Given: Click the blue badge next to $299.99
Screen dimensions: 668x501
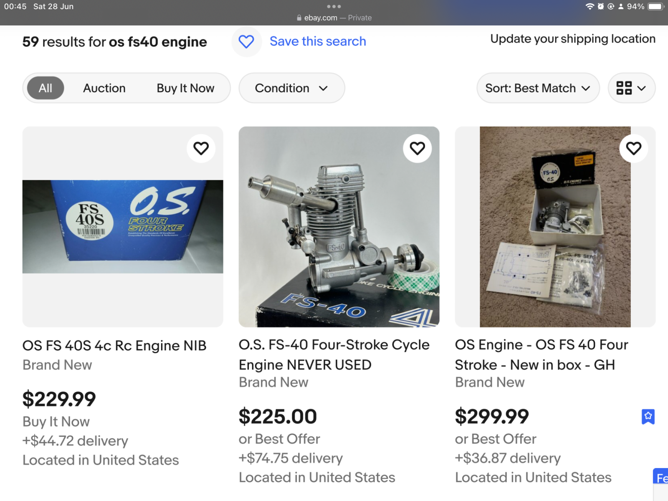Looking at the screenshot, I should tap(648, 416).
